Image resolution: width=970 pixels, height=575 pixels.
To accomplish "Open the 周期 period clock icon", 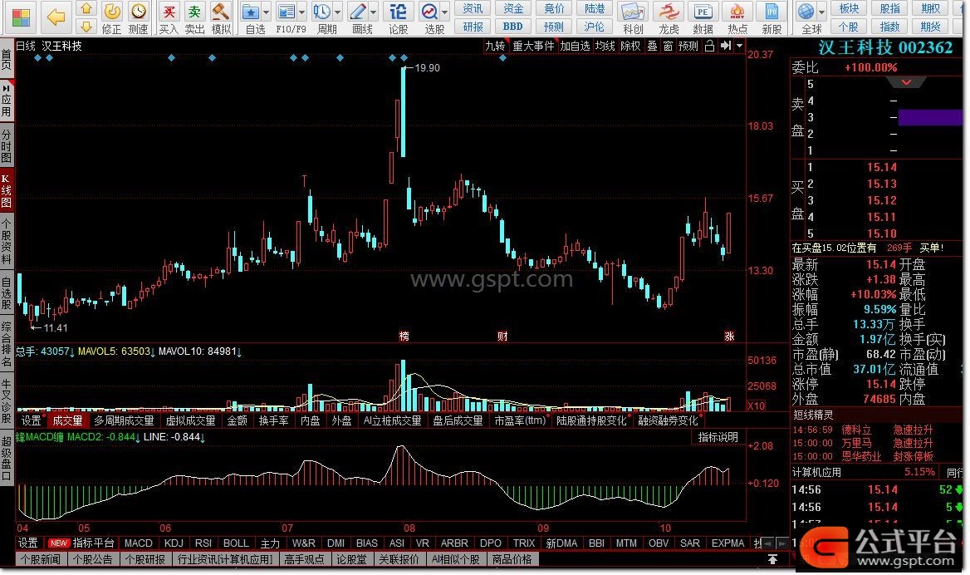I will [322, 18].
